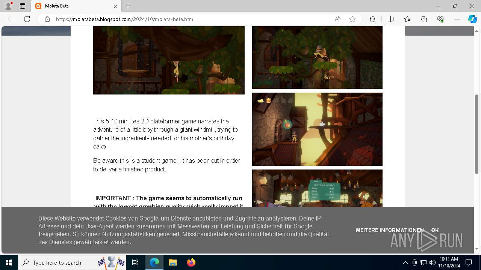481x270 pixels.
Task: Refresh the current page
Action: coord(27,19)
